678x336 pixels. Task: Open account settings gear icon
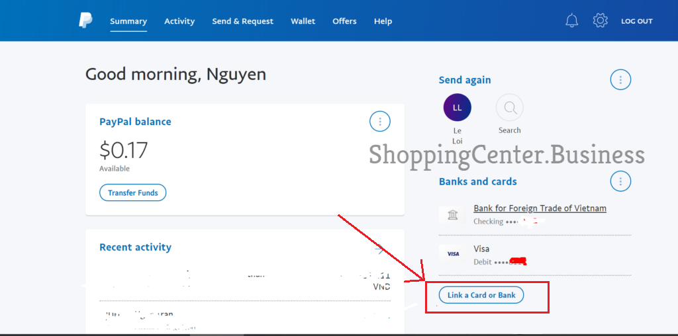pos(601,21)
